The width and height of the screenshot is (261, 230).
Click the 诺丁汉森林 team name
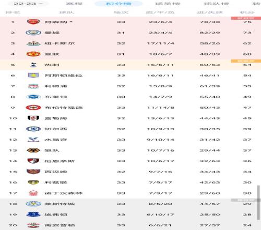[x=63, y=193]
